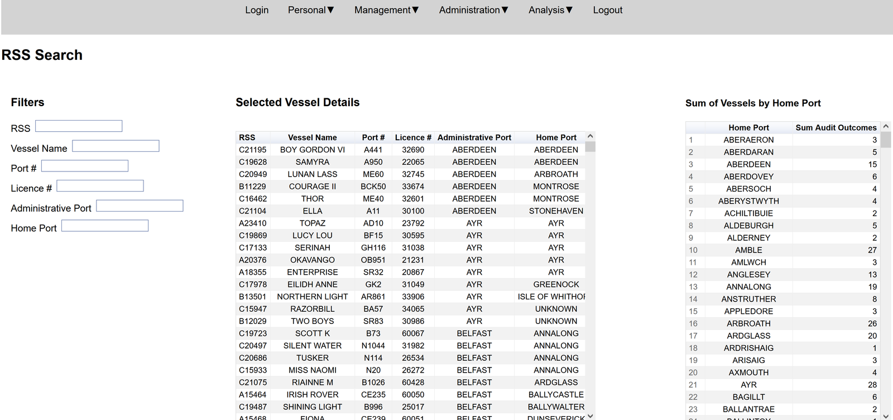Click scroll up arrow of Home Port table
This screenshot has width=893, height=420.
pyautogui.click(x=886, y=127)
